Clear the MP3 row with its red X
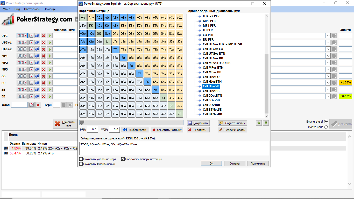 pos(44,69)
